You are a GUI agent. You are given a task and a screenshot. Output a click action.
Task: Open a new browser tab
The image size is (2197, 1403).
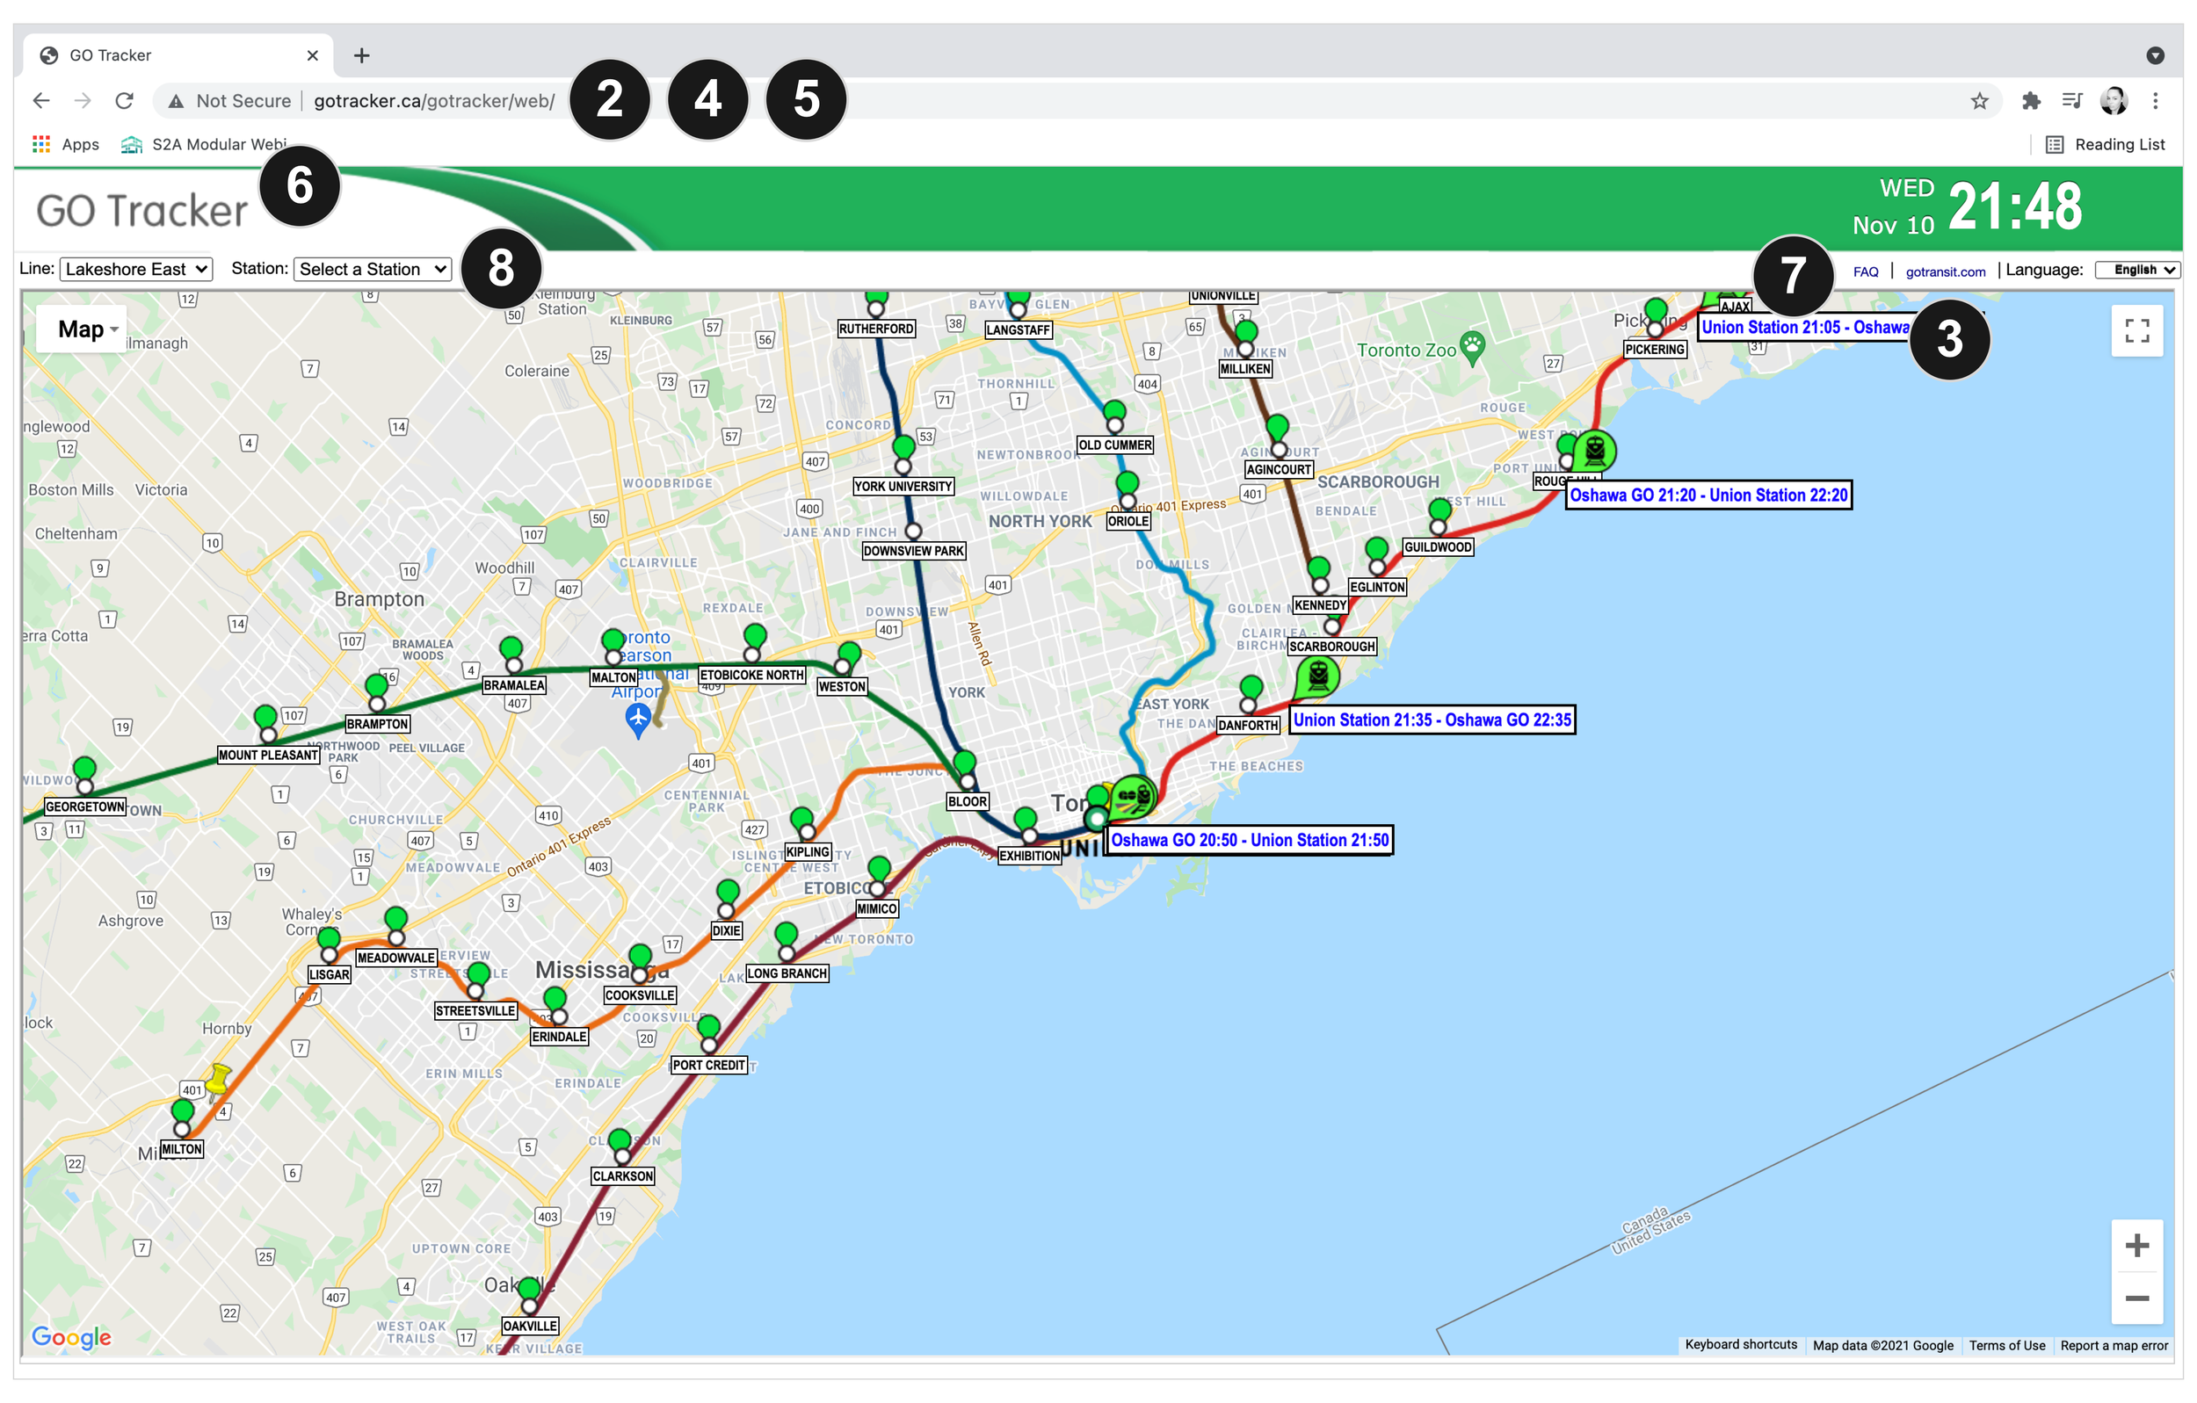(362, 55)
